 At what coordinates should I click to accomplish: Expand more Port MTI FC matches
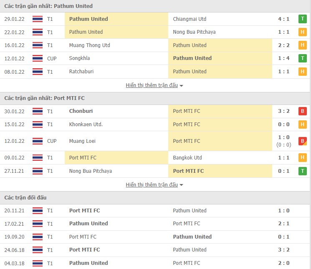pos(152,185)
